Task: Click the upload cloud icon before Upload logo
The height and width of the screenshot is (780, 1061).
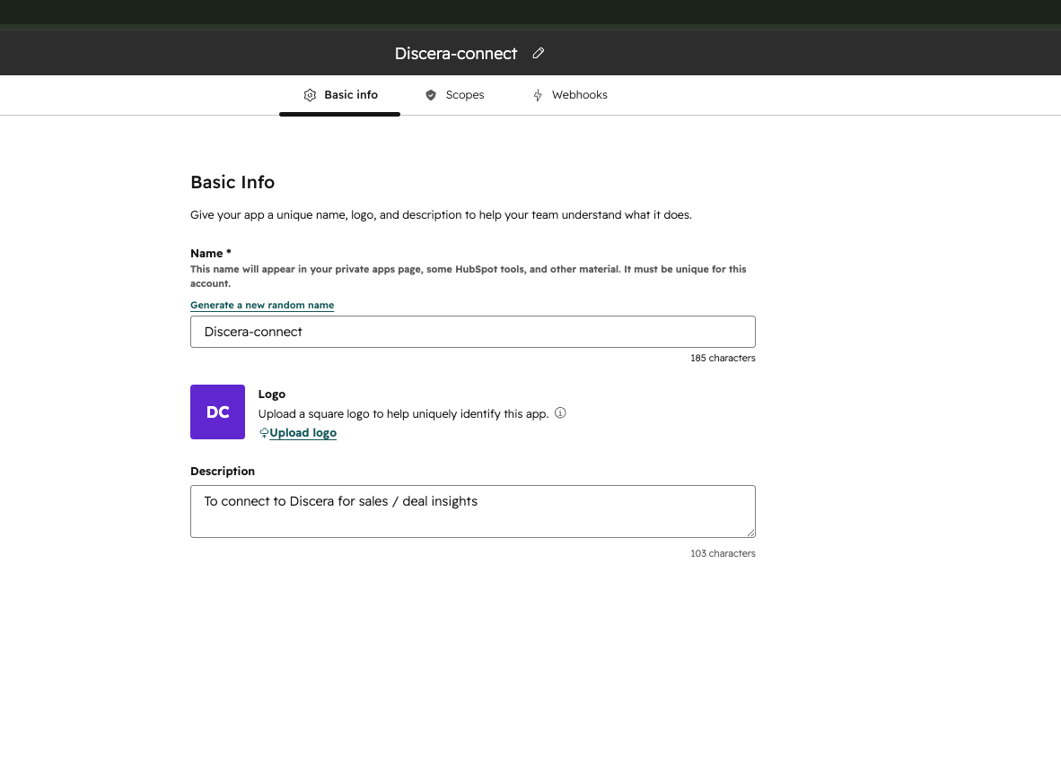Action: click(x=264, y=433)
